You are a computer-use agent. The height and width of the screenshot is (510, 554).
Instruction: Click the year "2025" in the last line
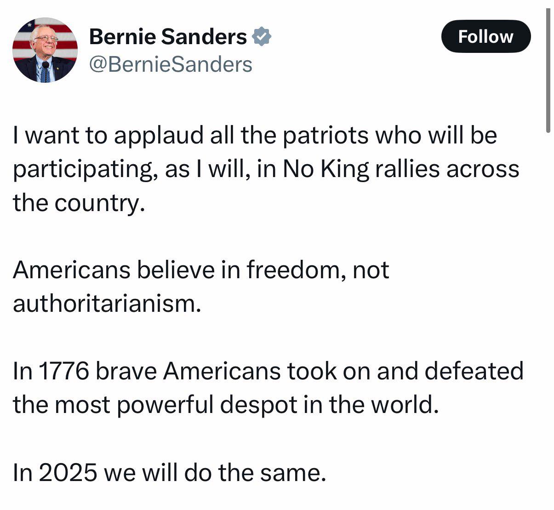tap(68, 473)
